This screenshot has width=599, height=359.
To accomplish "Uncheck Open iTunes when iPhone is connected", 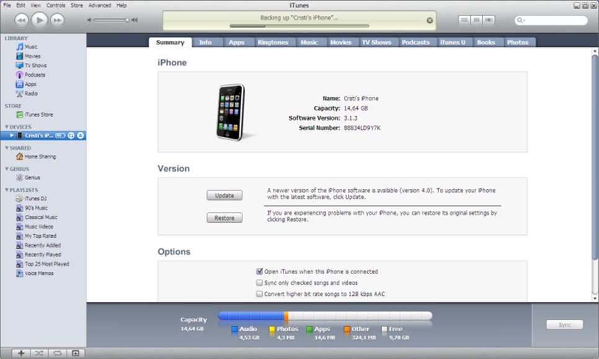I will click(259, 271).
